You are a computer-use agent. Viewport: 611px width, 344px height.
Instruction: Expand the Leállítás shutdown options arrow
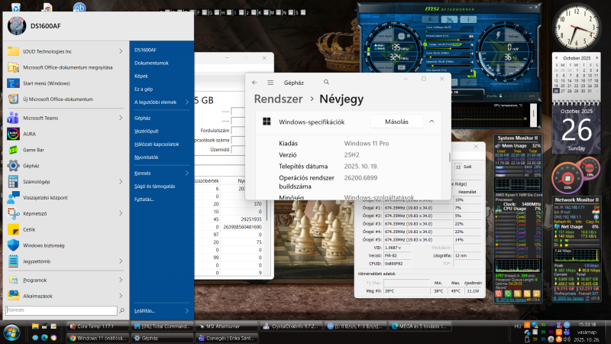coord(186,311)
